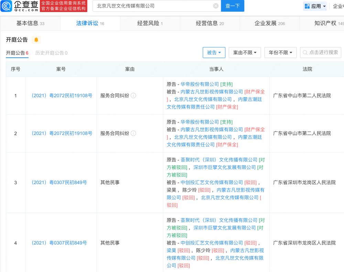The width and height of the screenshot is (344, 272).
Task: Open the 经营风险 tab
Action: click(150, 23)
